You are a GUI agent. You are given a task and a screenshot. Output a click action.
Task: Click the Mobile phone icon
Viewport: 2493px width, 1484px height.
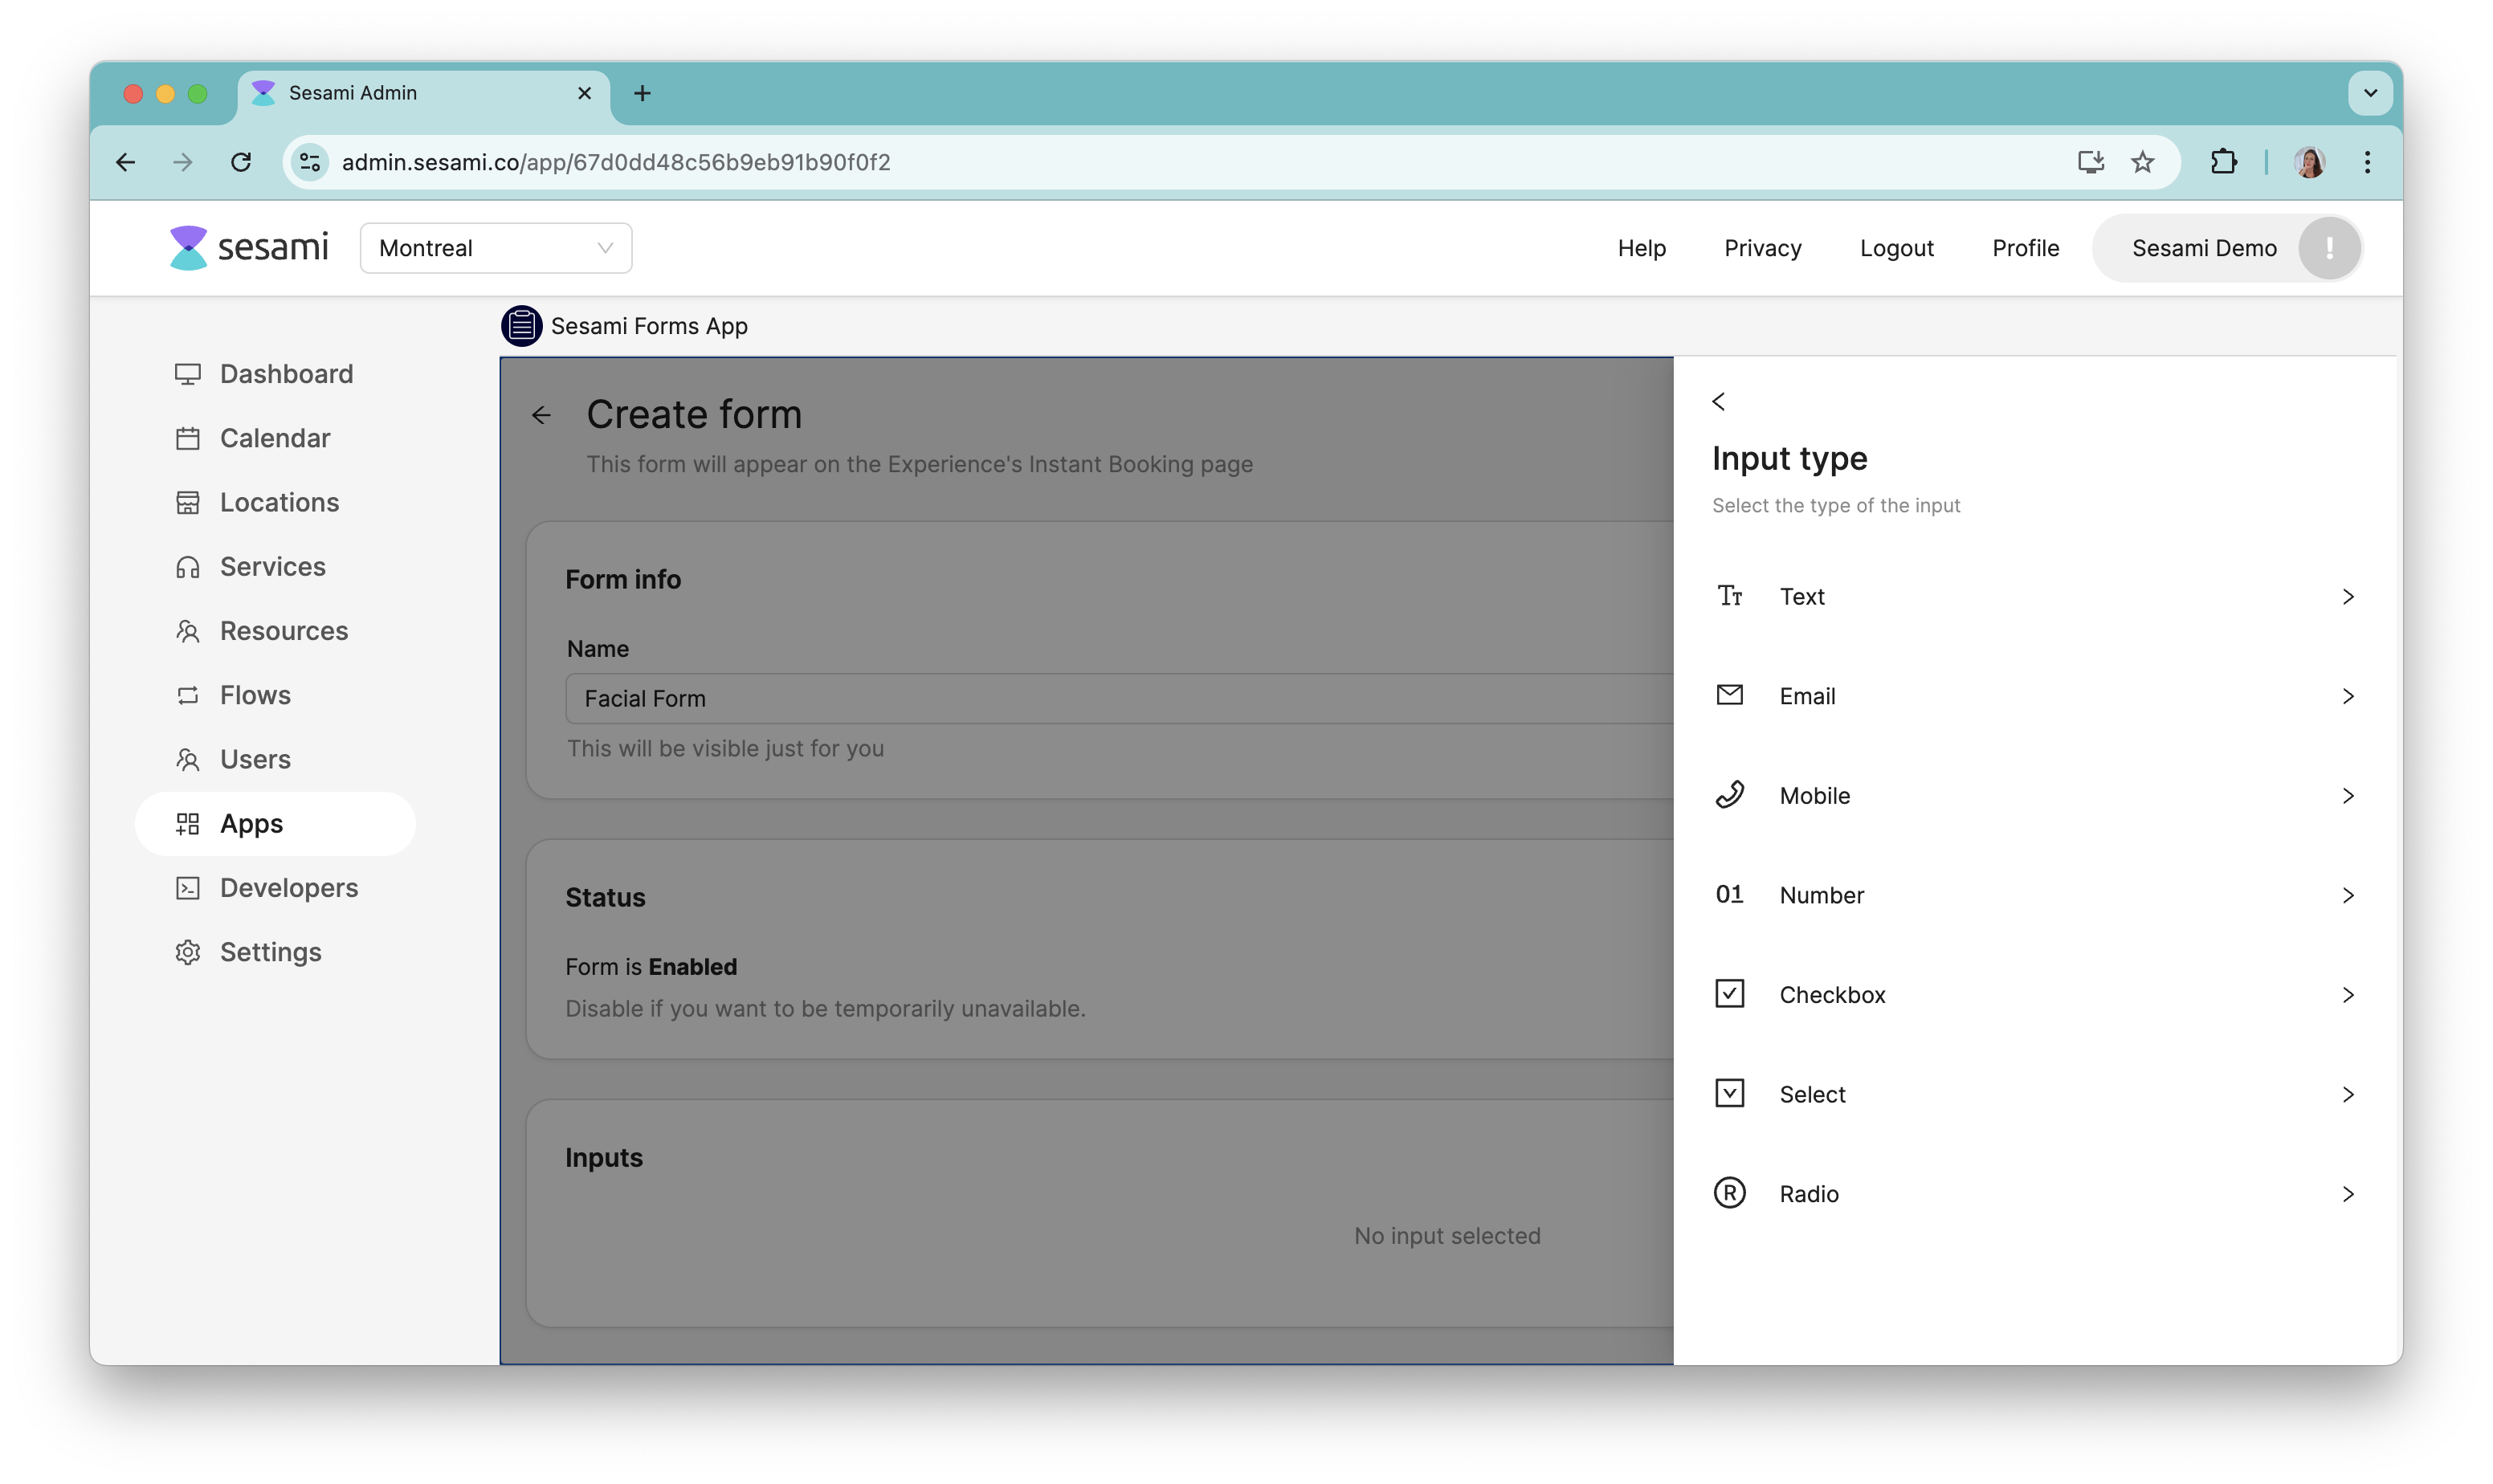[1729, 795]
